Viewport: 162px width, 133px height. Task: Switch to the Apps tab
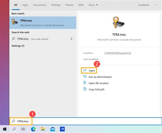tap(25, 5)
